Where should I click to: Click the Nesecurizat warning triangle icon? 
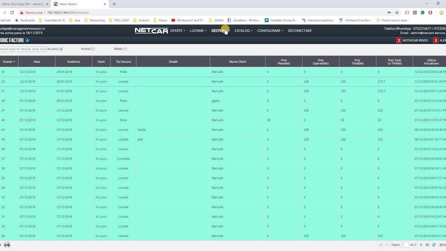click(x=22, y=13)
